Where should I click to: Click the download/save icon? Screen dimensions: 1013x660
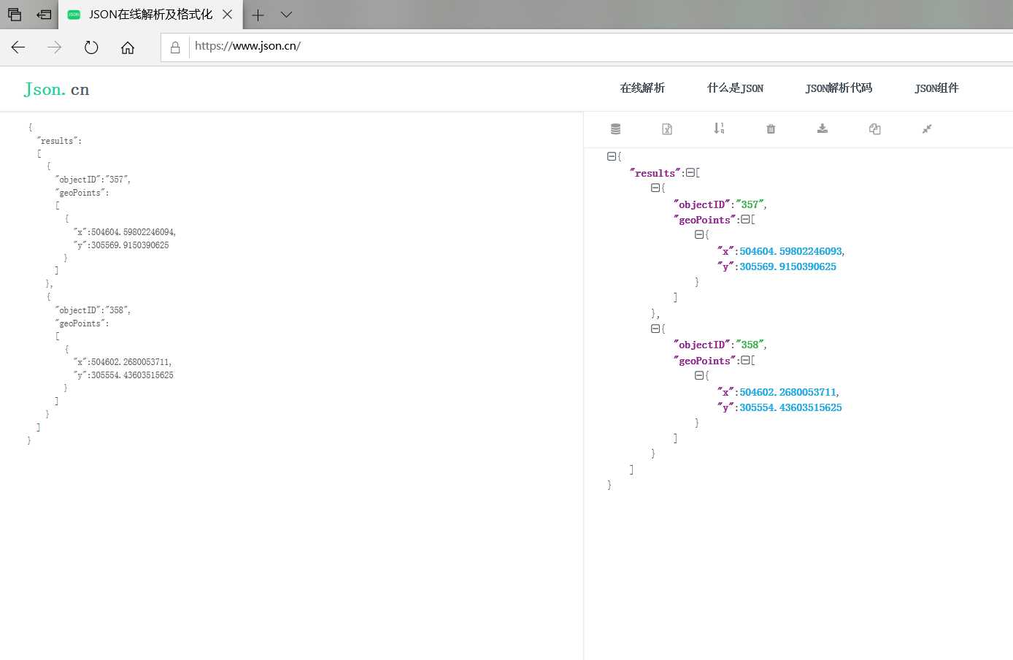tap(823, 128)
